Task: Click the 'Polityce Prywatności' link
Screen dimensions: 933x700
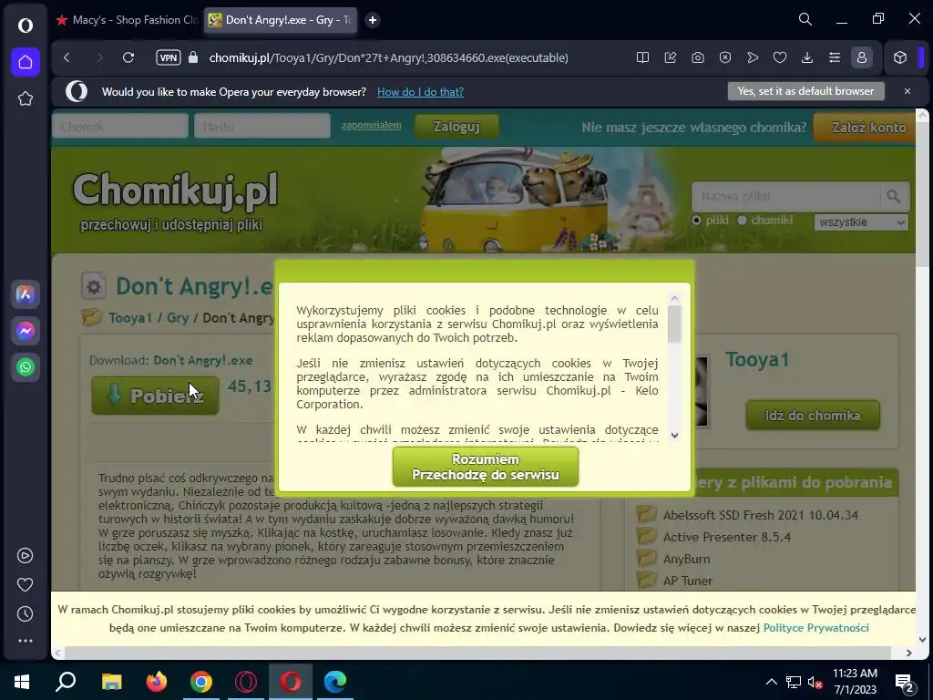Action: click(815, 627)
